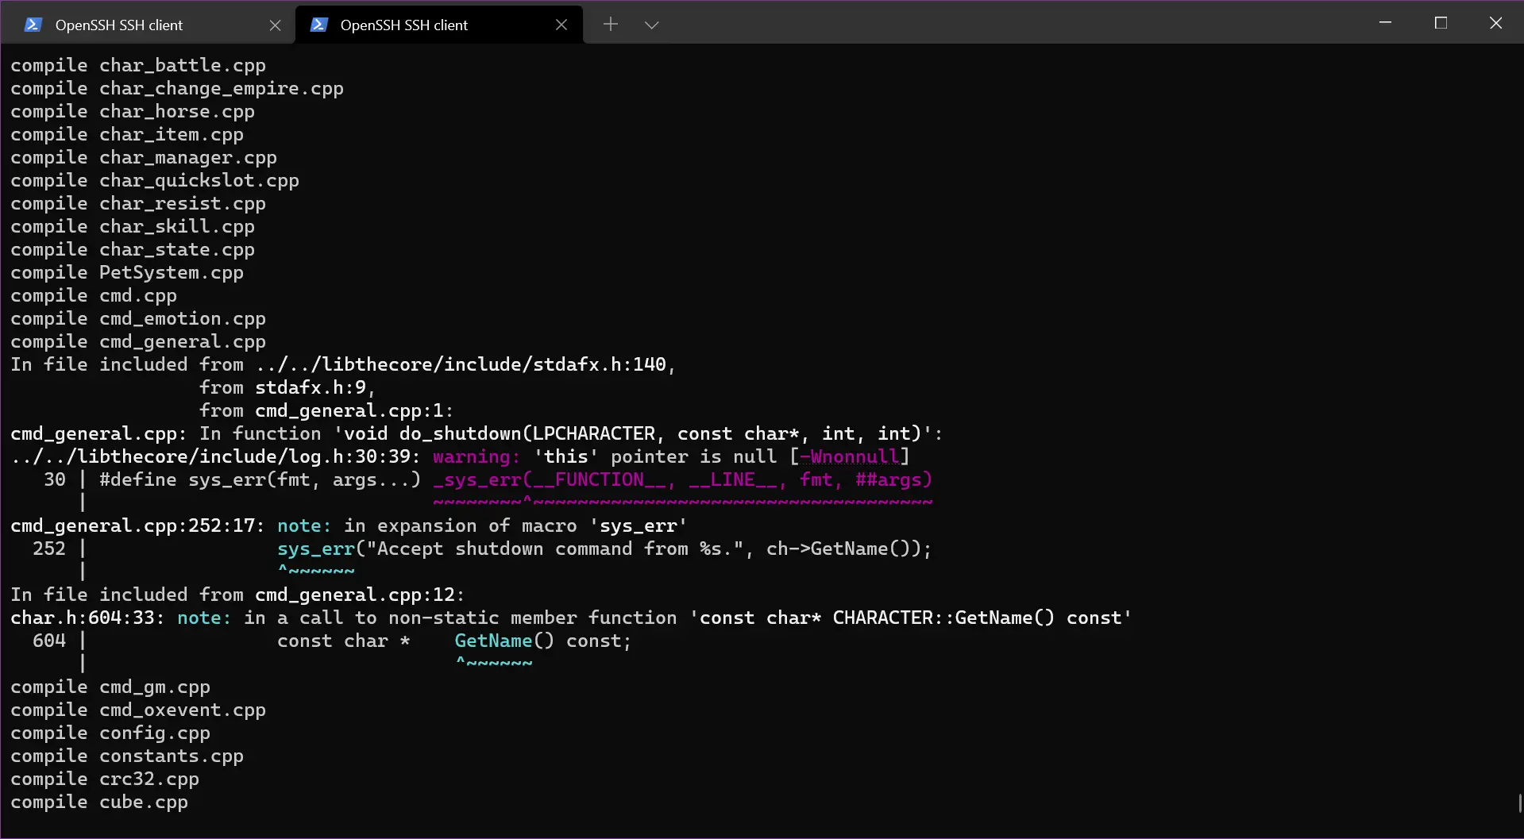Open a new terminal tab with the plus icon
The width and height of the screenshot is (1524, 839).
(610, 25)
